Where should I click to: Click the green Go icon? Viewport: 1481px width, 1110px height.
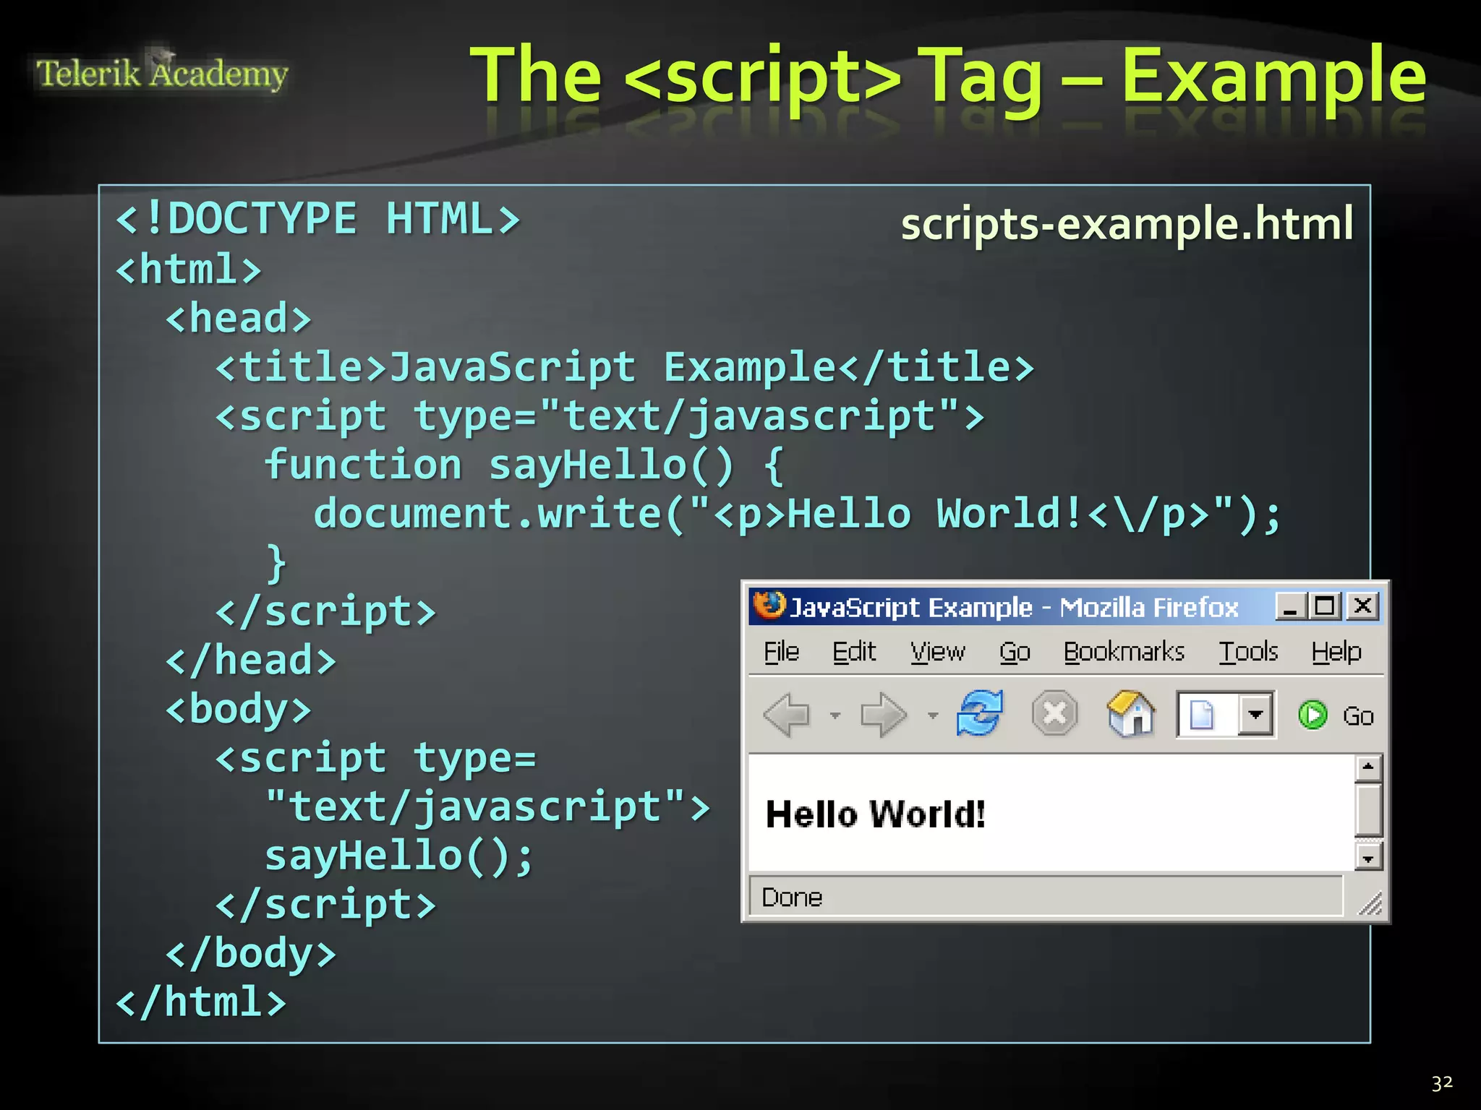(x=1313, y=715)
